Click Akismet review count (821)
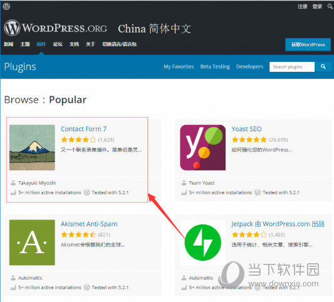The image size is (334, 302). (104, 235)
